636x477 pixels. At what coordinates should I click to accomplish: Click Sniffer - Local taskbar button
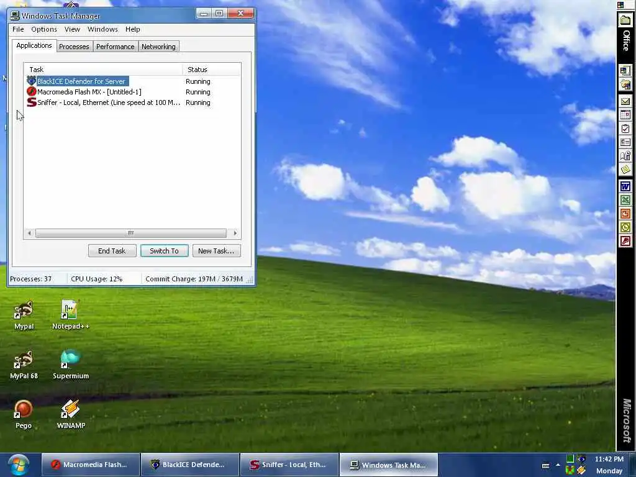(289, 465)
